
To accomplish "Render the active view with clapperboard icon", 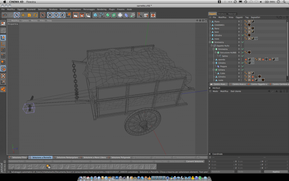I will [76, 15].
